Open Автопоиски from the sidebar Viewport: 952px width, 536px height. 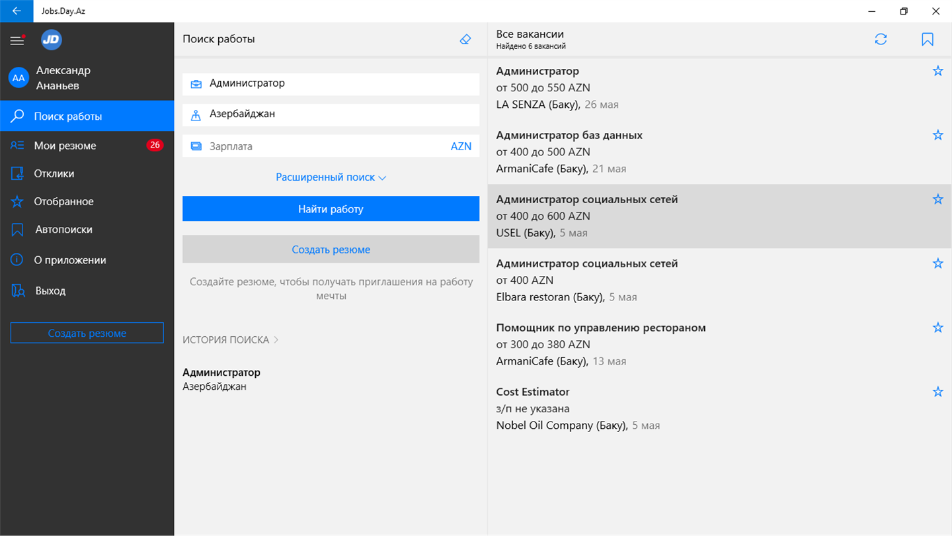[x=63, y=230]
